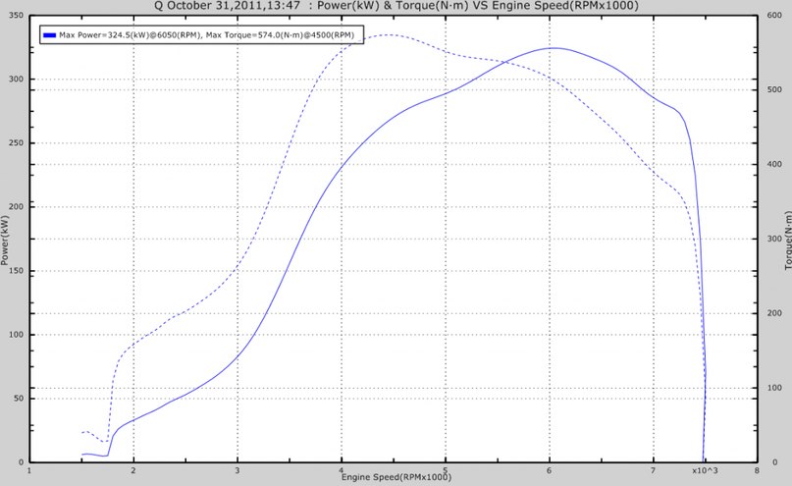The width and height of the screenshot is (792, 486).
Task: Click the peak of the dashed torque curve
Action: (390, 35)
